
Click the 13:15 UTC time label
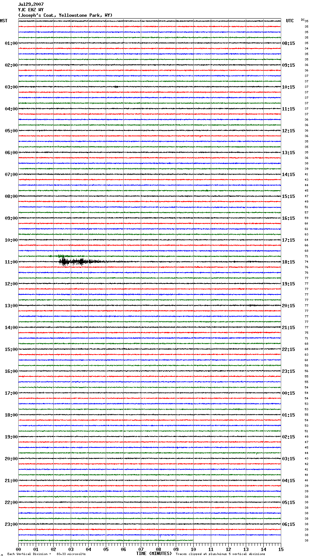[288, 153]
